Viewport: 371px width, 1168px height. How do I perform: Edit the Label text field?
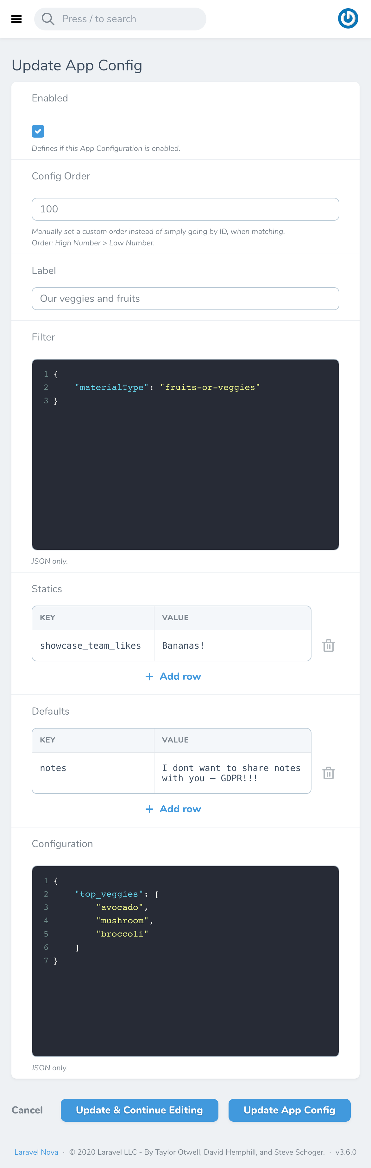pyautogui.click(x=185, y=298)
